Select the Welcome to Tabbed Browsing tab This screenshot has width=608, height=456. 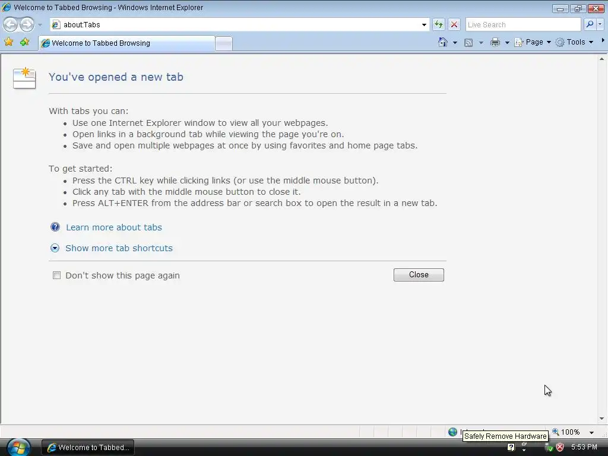pos(126,43)
